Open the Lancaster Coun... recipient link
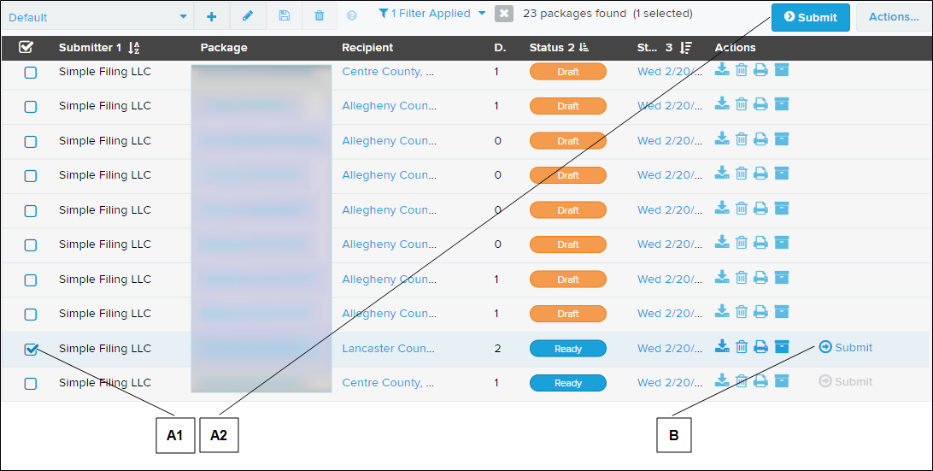This screenshot has height=471, width=933. (388, 349)
